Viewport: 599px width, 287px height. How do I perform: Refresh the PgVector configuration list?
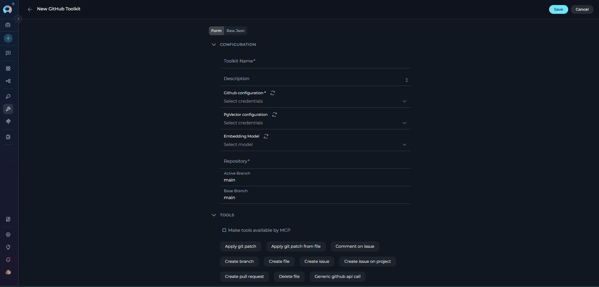(275, 115)
